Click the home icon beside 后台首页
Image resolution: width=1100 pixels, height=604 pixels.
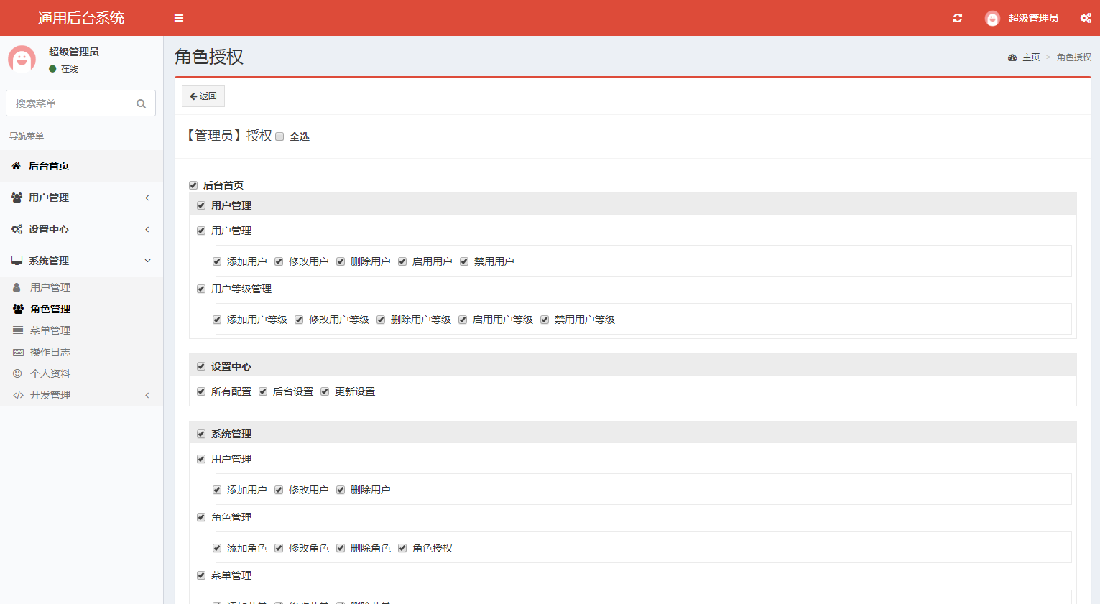[x=17, y=166]
